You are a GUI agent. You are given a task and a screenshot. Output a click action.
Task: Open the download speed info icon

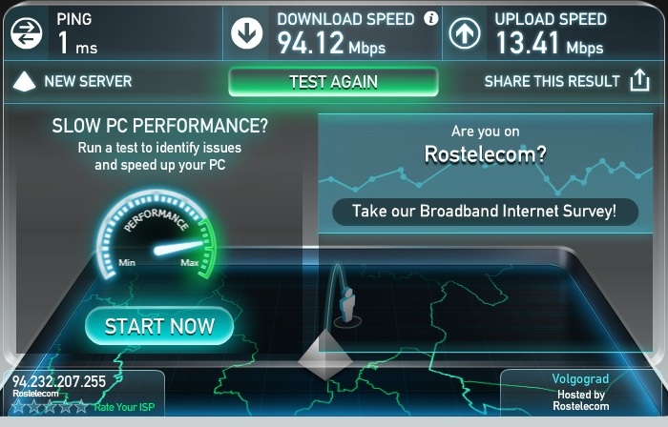pos(431,18)
